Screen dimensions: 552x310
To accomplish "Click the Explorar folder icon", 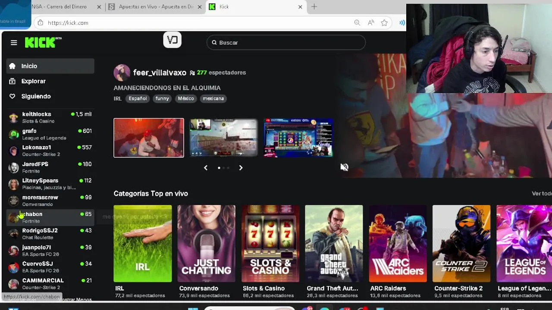I will (12, 81).
